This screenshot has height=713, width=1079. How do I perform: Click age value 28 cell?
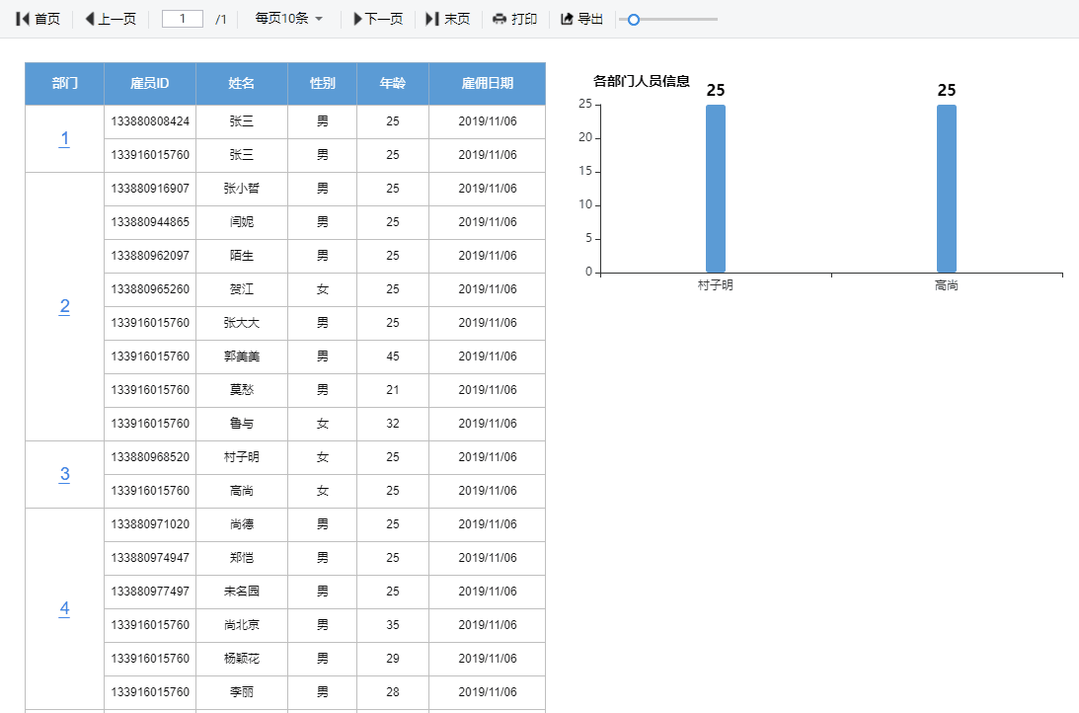pyautogui.click(x=393, y=692)
